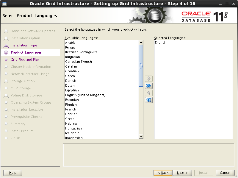Select Hungarian in Available Languages
Screen dimensions: 238x178
coord(102,128)
